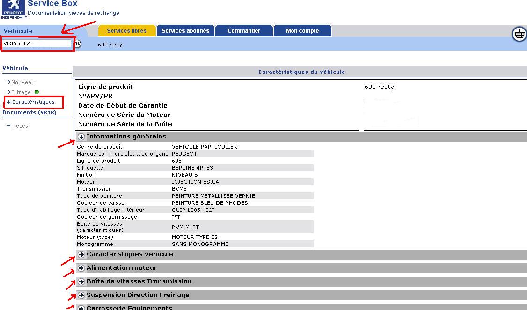Expand Alimentation moteur arrow icon
The image size is (527, 310).
(x=81, y=268)
